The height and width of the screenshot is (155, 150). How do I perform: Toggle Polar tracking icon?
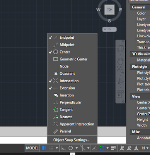click(x=71, y=148)
